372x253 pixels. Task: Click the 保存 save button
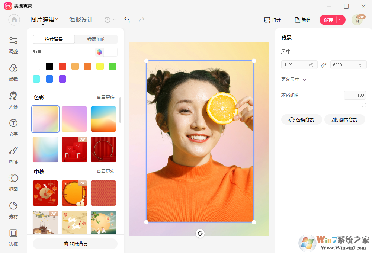click(328, 20)
